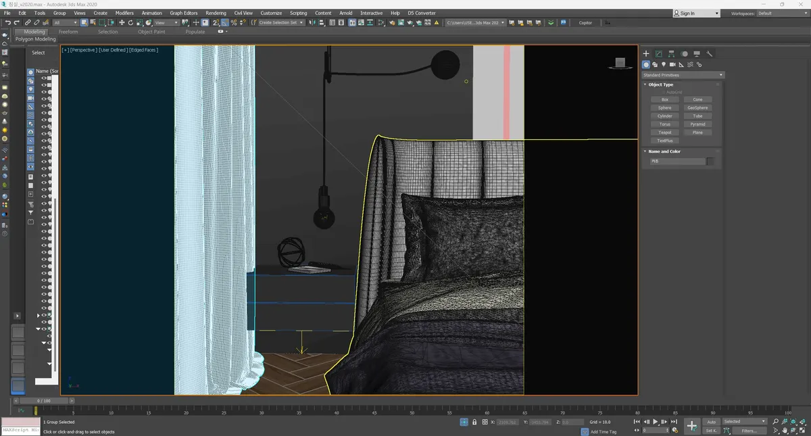Activate the Select and Move tool
The image size is (811, 436).
click(x=122, y=23)
